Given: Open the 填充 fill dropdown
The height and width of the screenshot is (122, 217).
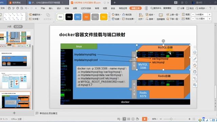Looking at the screenshot, I should click(116, 15).
